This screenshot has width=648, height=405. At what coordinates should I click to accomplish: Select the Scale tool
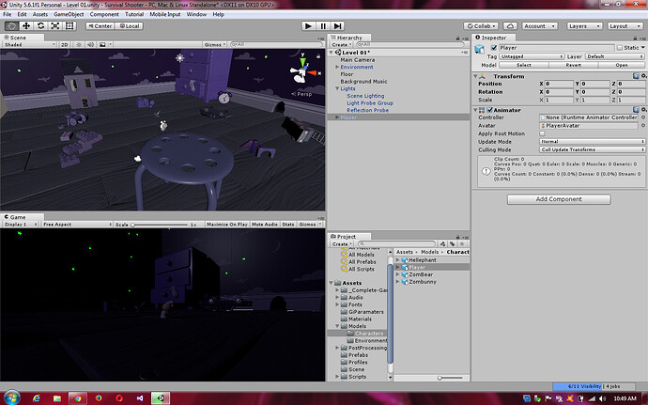(55, 26)
